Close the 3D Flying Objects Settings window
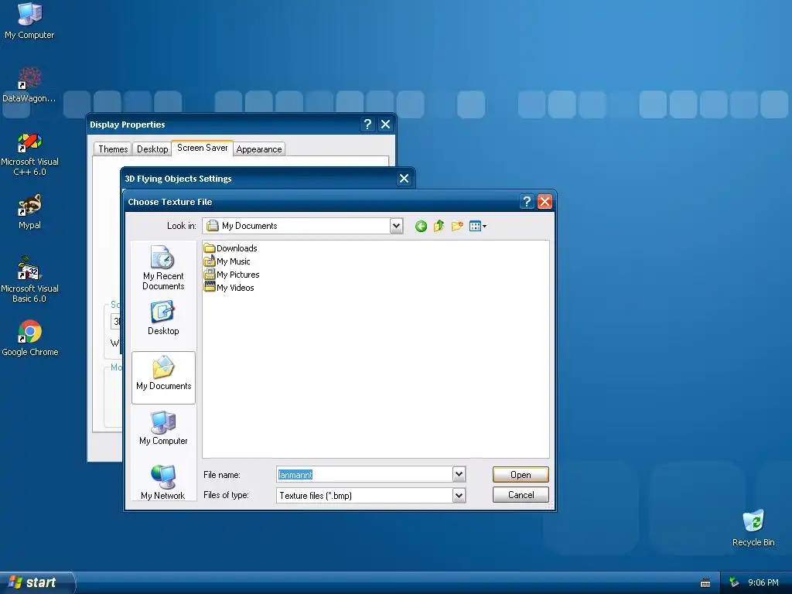Viewport: 792px width, 594px height. (x=404, y=179)
